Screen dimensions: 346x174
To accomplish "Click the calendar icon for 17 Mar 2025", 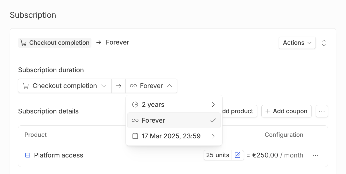I will pyautogui.click(x=135, y=136).
